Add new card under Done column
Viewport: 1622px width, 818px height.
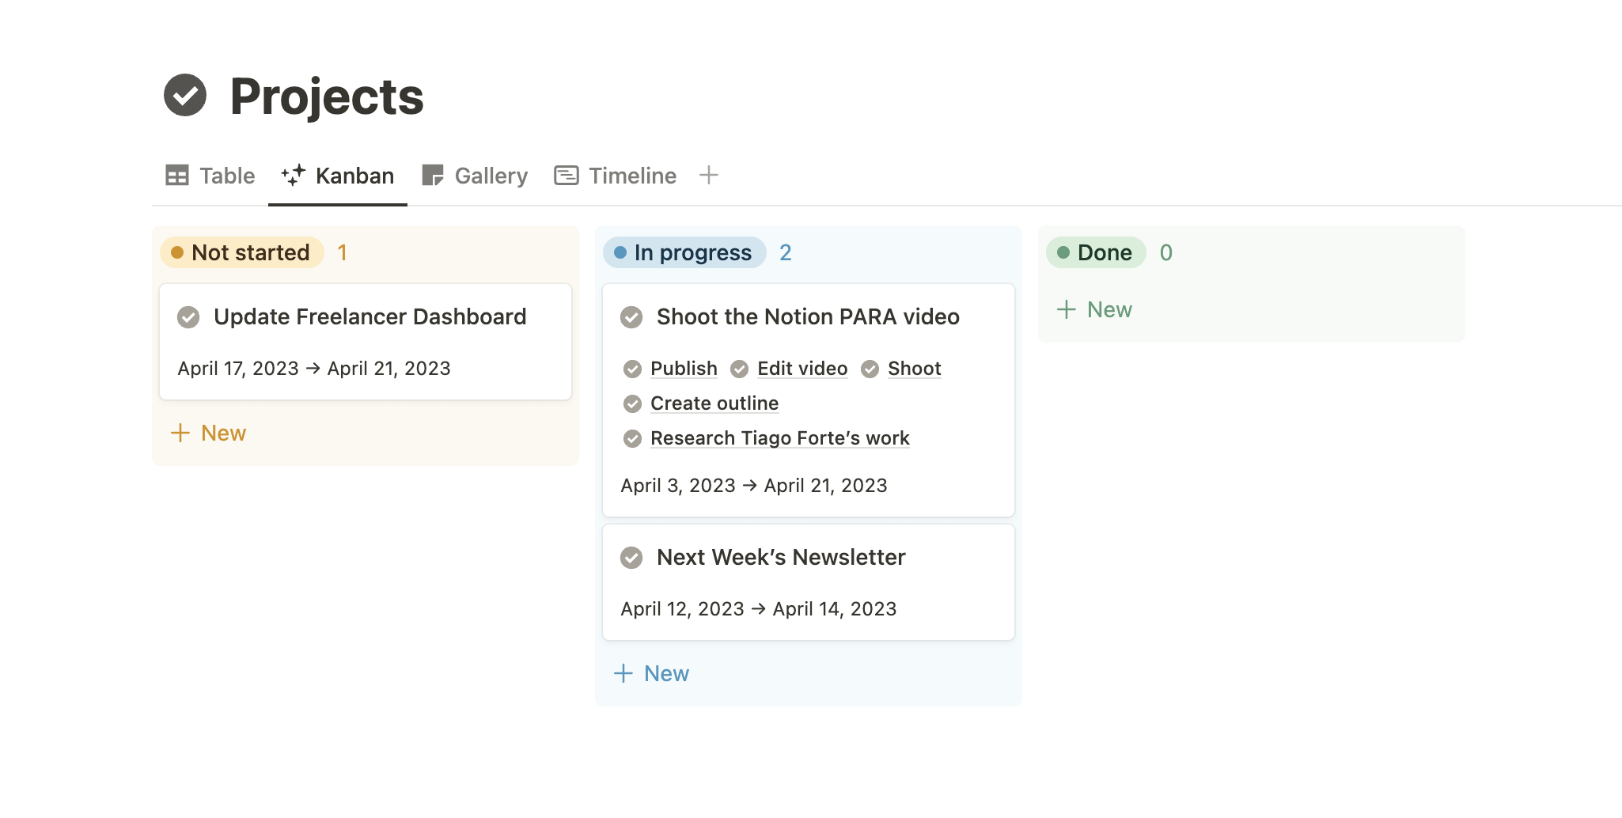tap(1095, 309)
